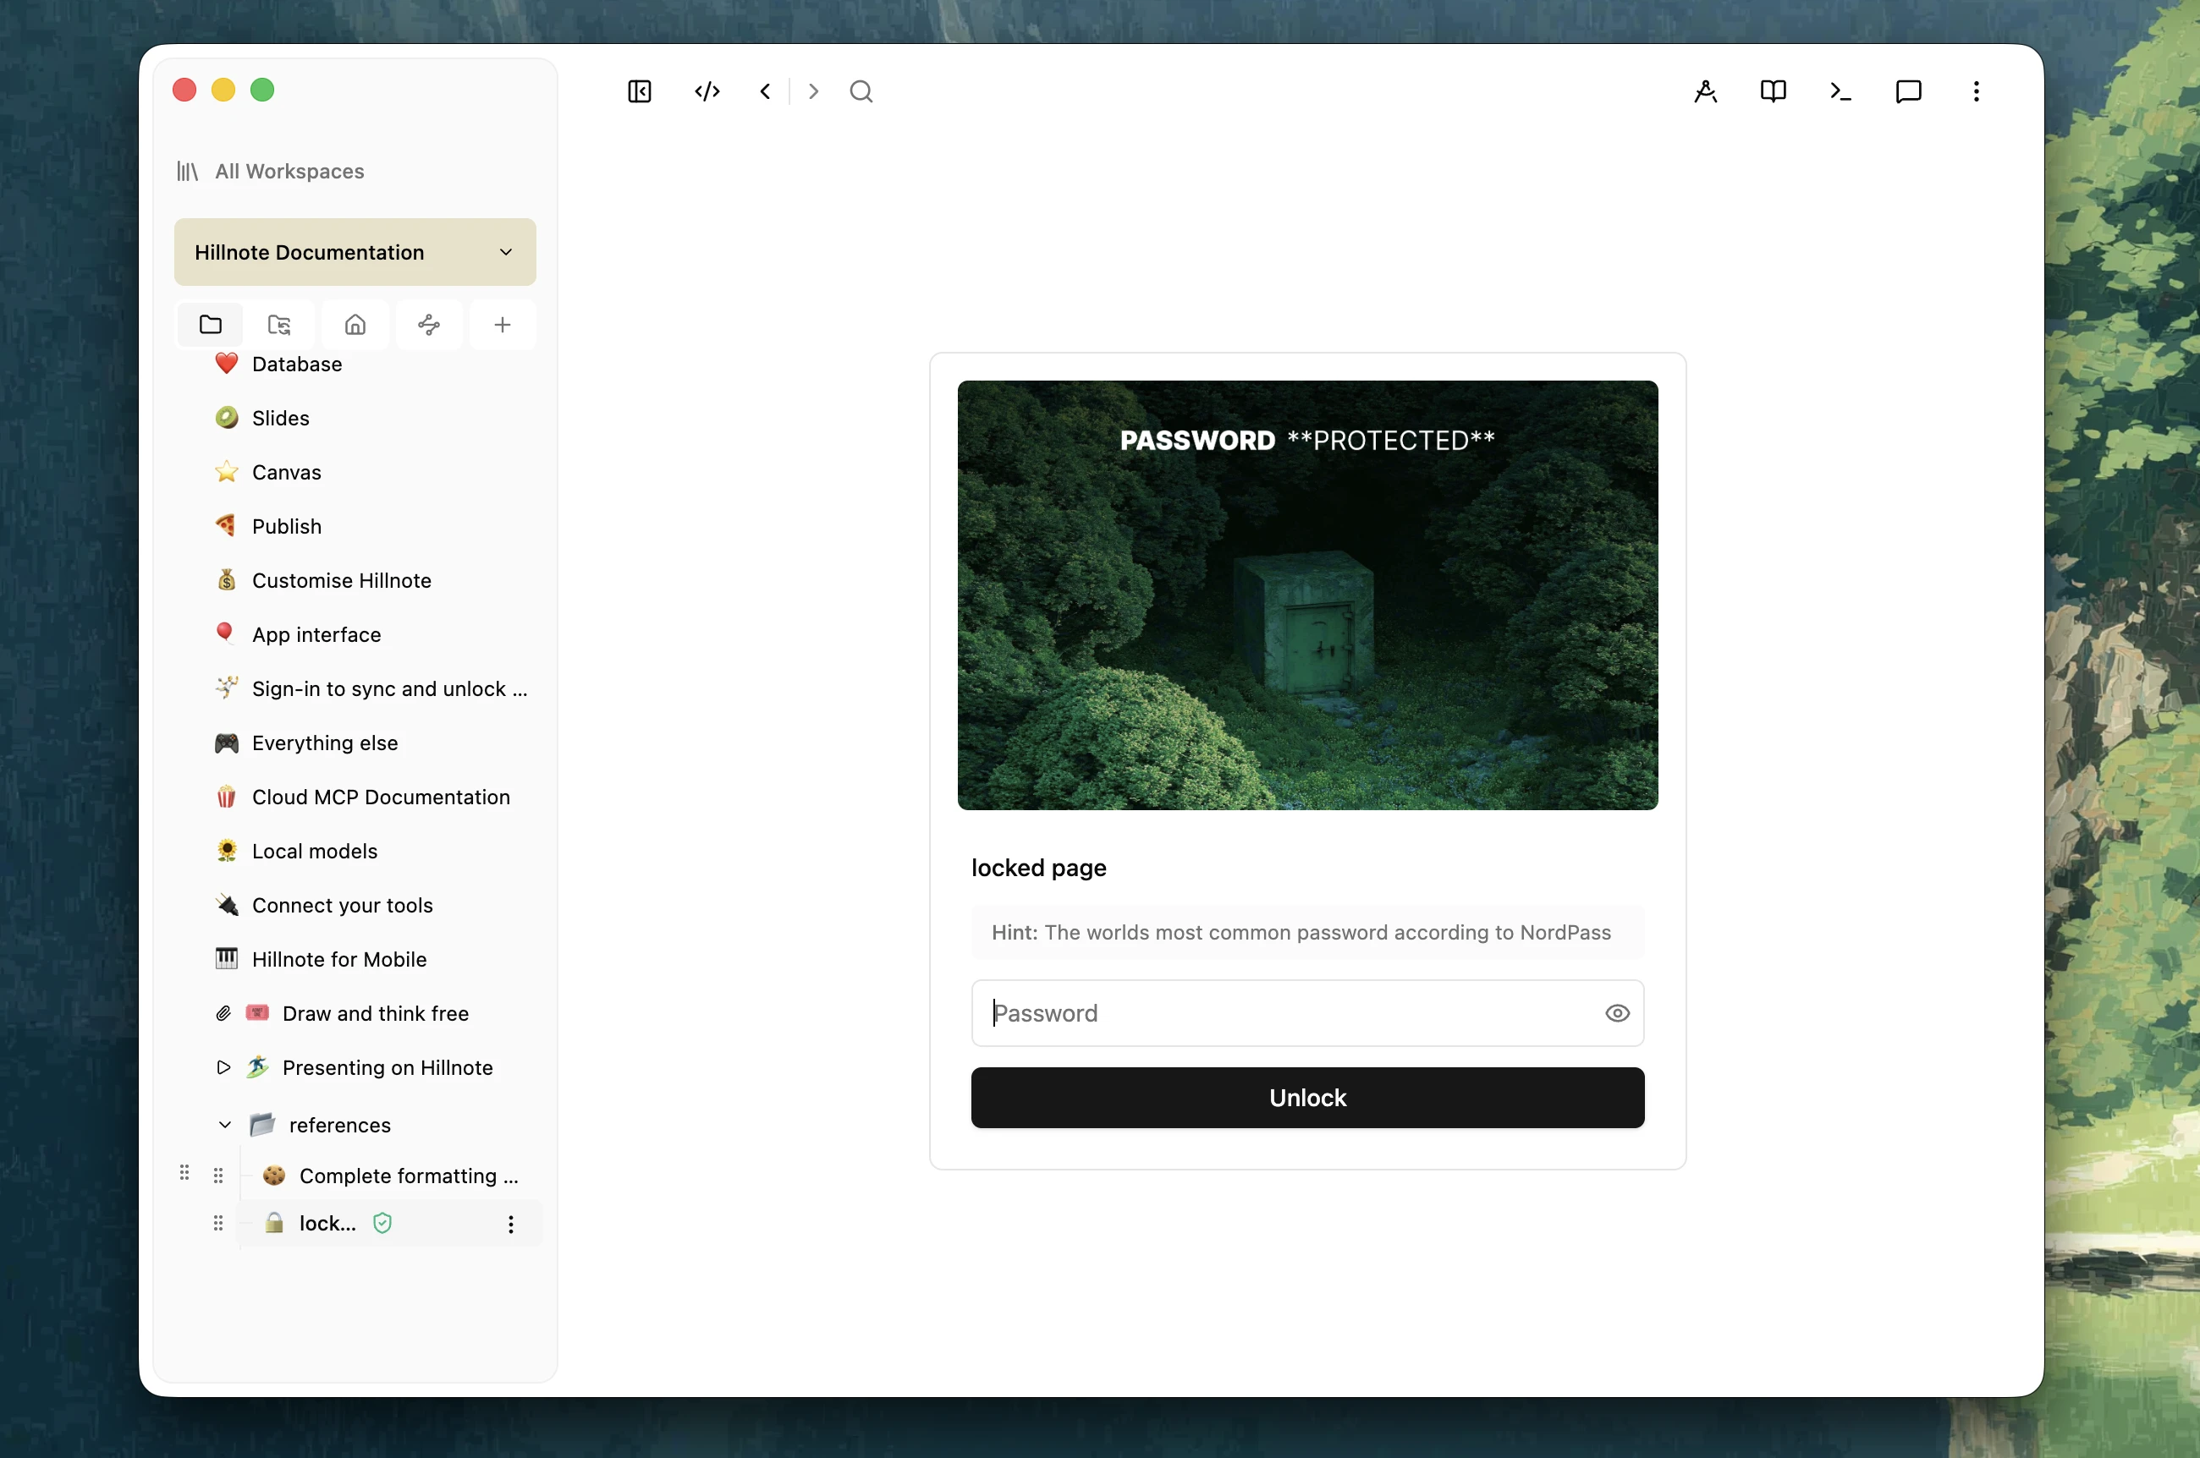This screenshot has height=1458, width=2200.
Task: Click the paperclip icon beside Draw and think
Action: pyautogui.click(x=223, y=1013)
